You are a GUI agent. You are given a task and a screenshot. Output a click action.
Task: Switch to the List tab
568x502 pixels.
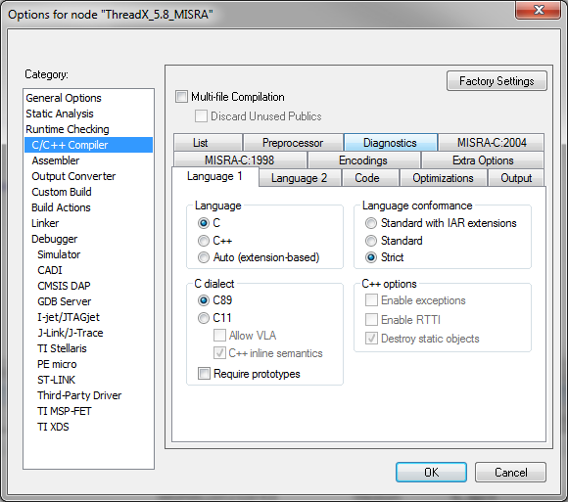pyautogui.click(x=208, y=143)
